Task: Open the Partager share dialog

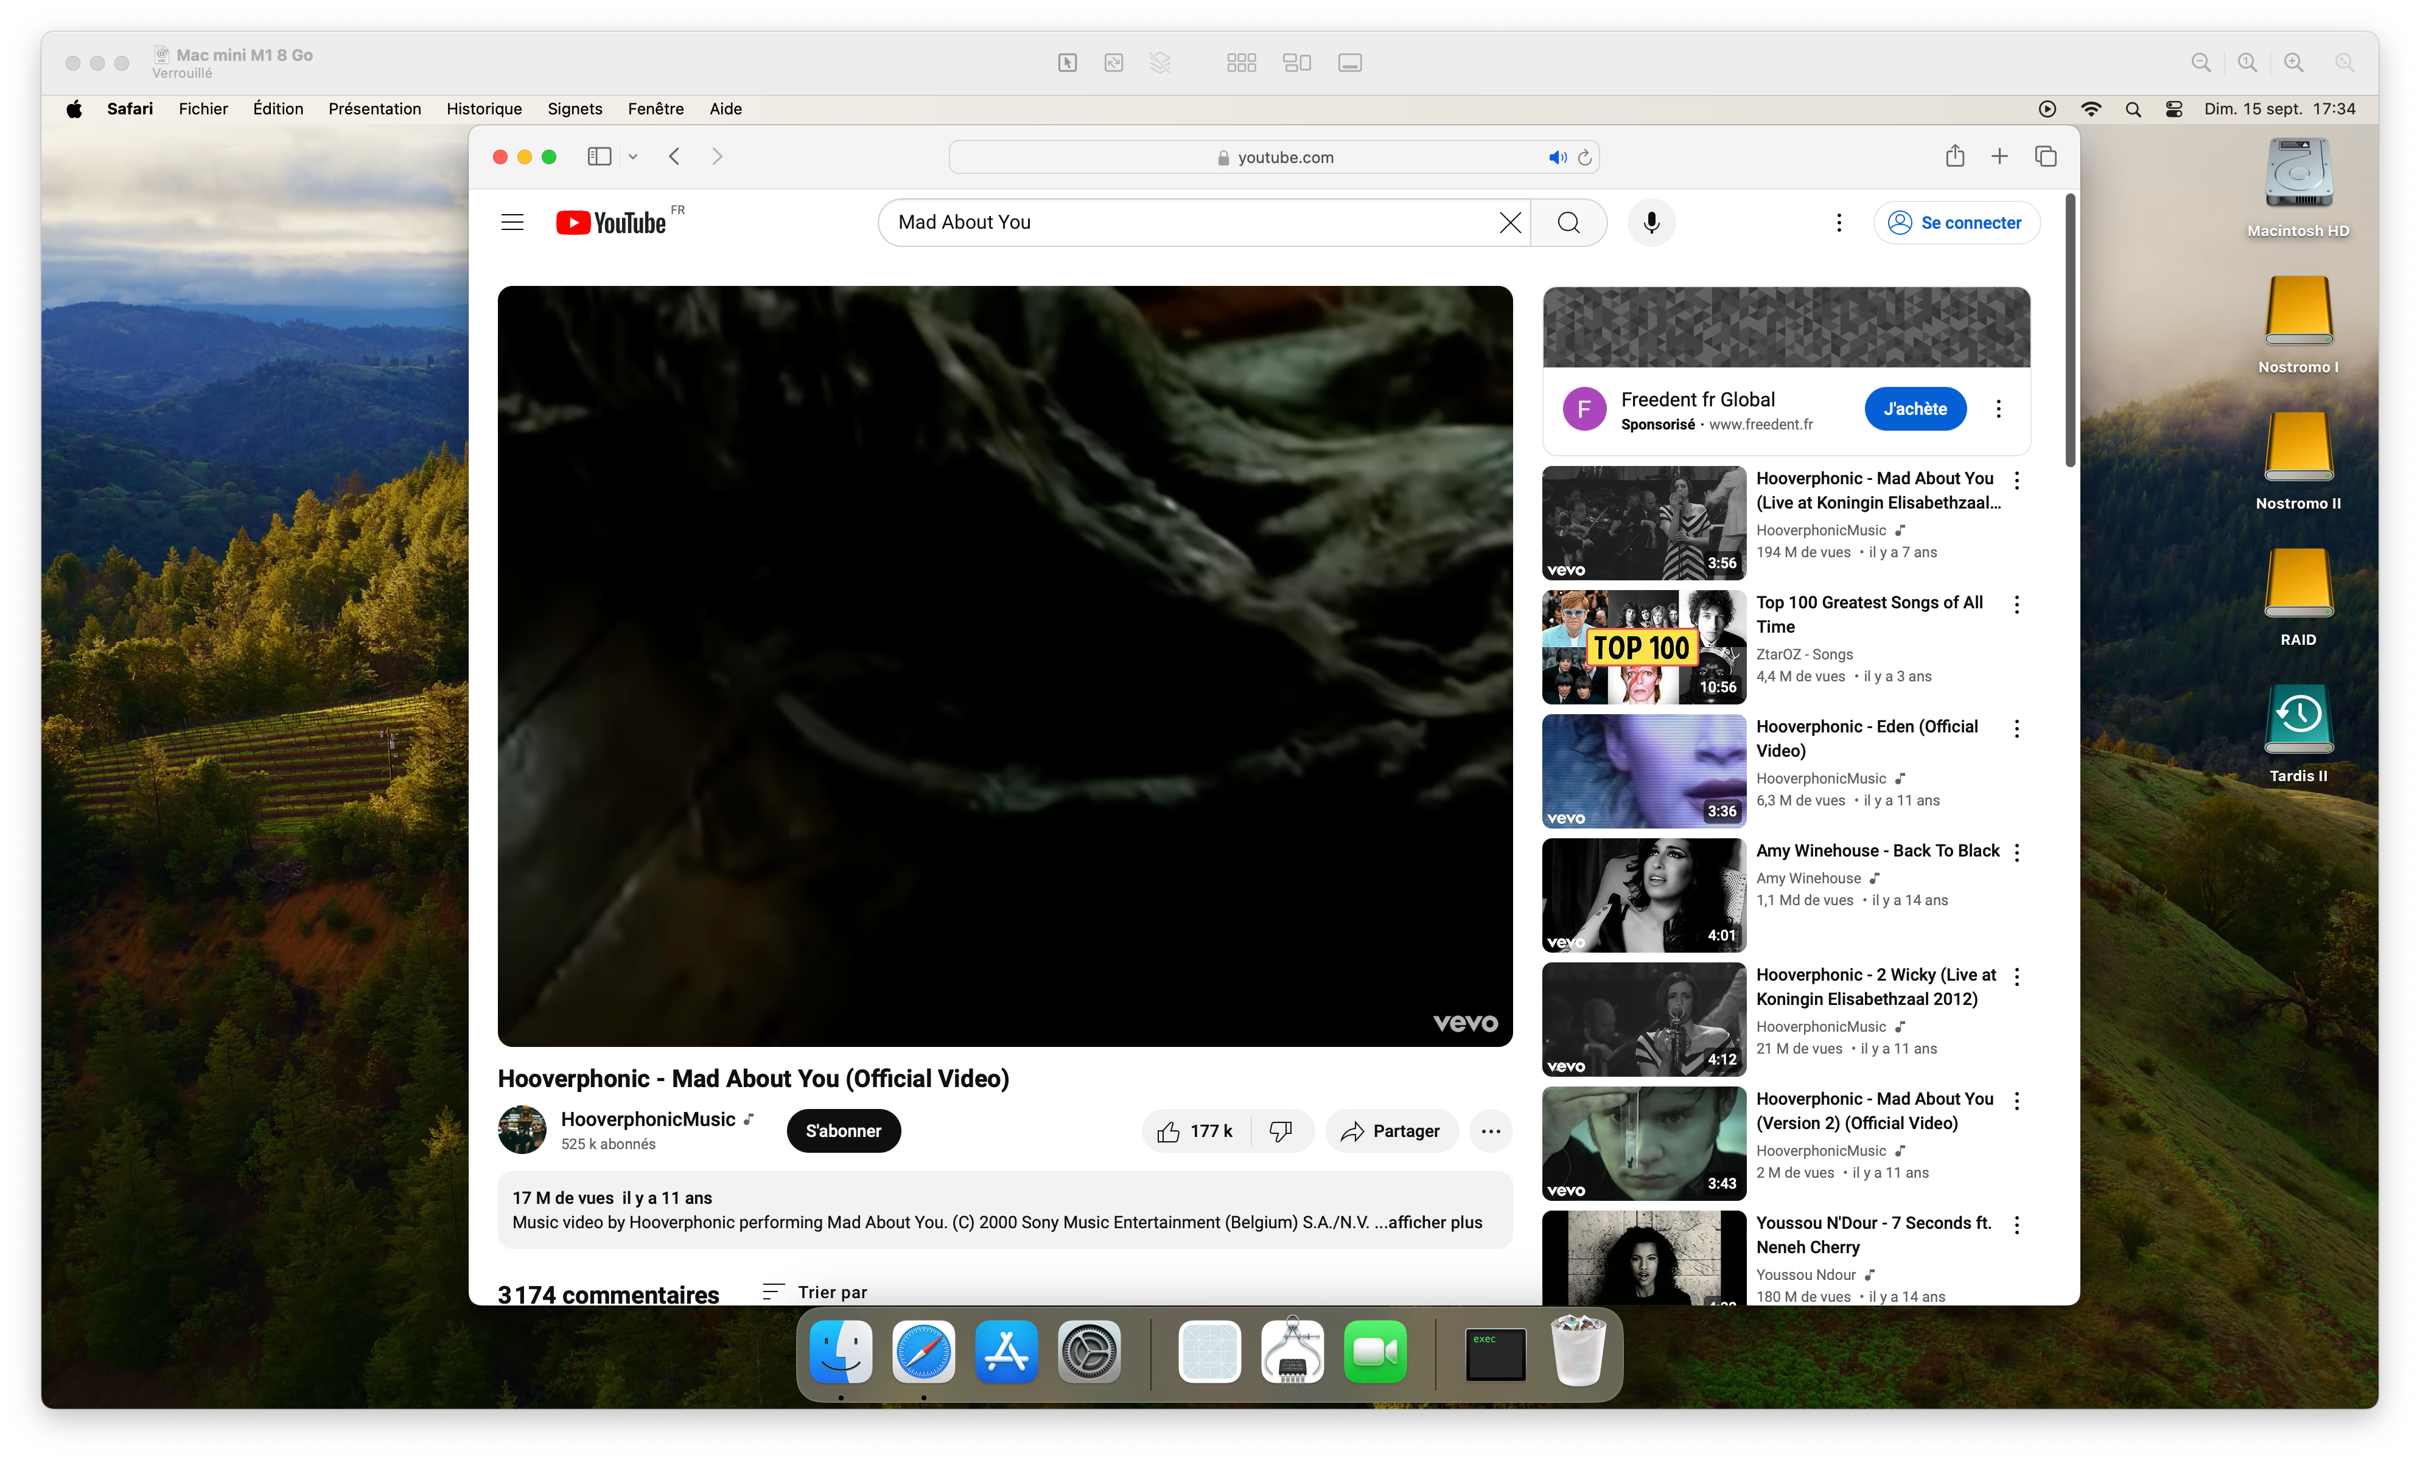Action: [x=1391, y=1131]
